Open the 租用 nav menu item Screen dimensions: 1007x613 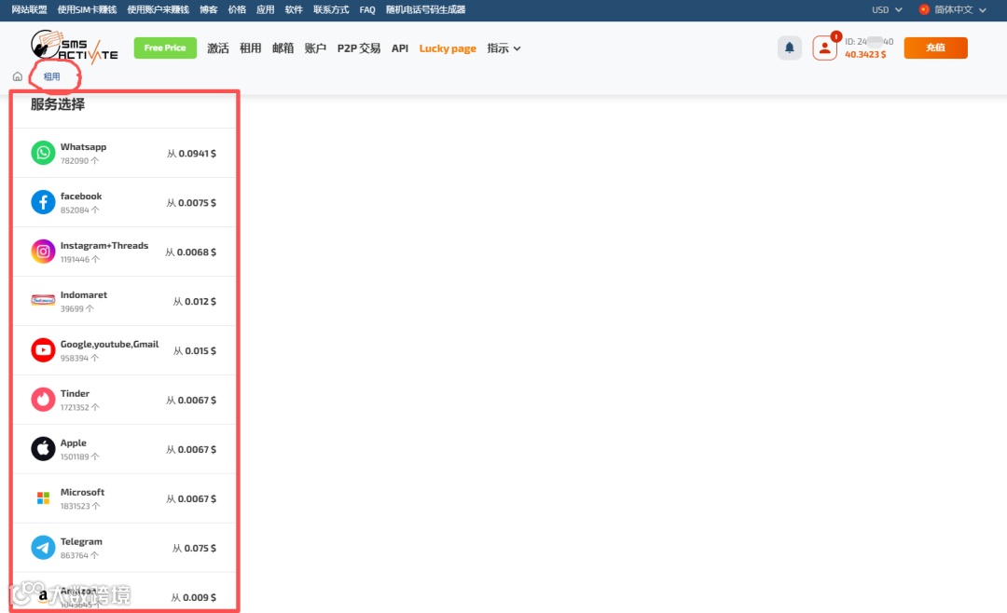pos(251,48)
